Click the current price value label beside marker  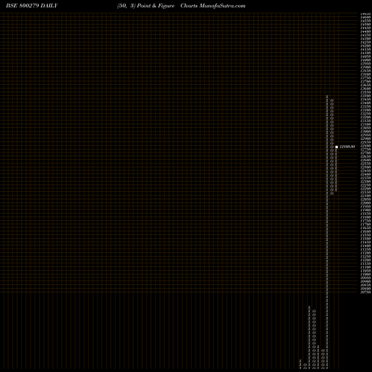347,147
